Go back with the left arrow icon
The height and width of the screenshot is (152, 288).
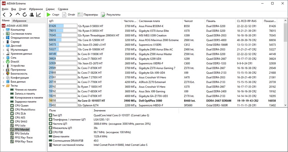(x=4, y=15)
